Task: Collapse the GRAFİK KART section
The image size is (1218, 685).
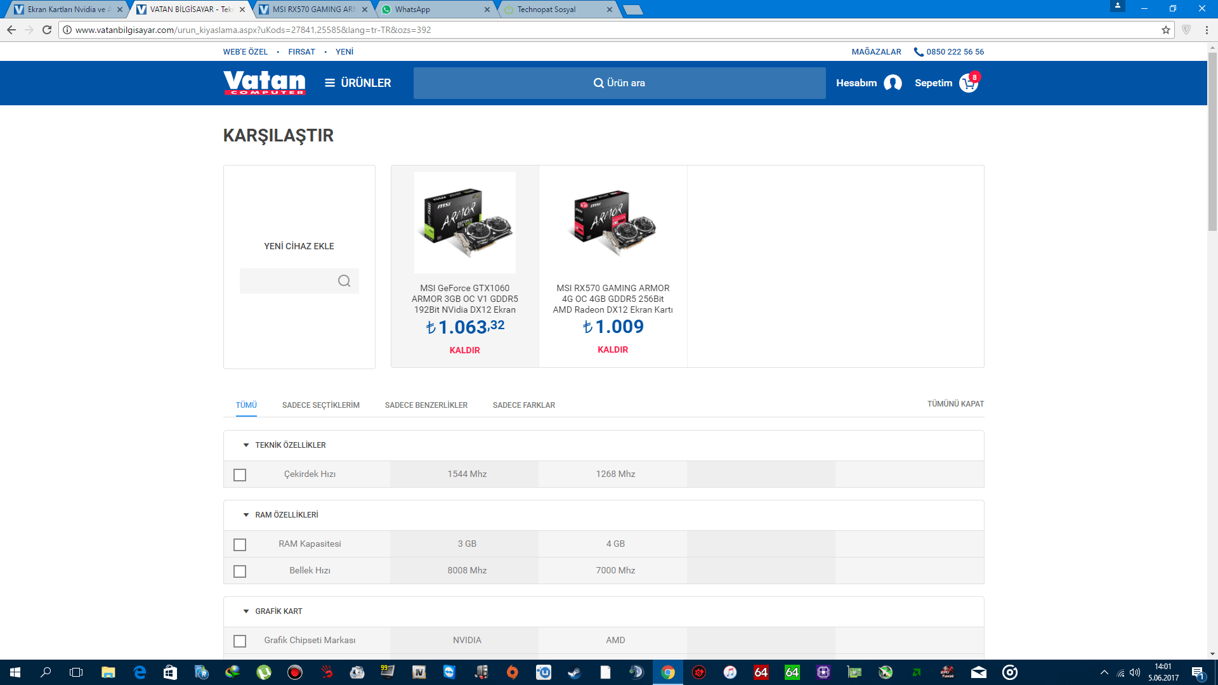Action: (246, 611)
